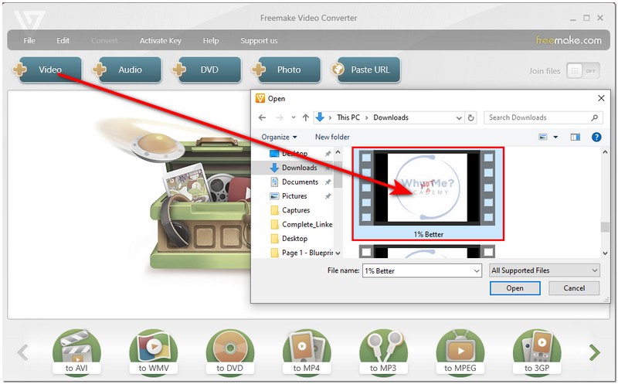Click the to 3GP format icon
Image resolution: width=618 pixels, height=384 pixels.
click(538, 351)
